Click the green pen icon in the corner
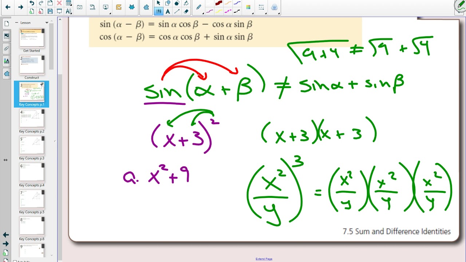 coord(461,5)
